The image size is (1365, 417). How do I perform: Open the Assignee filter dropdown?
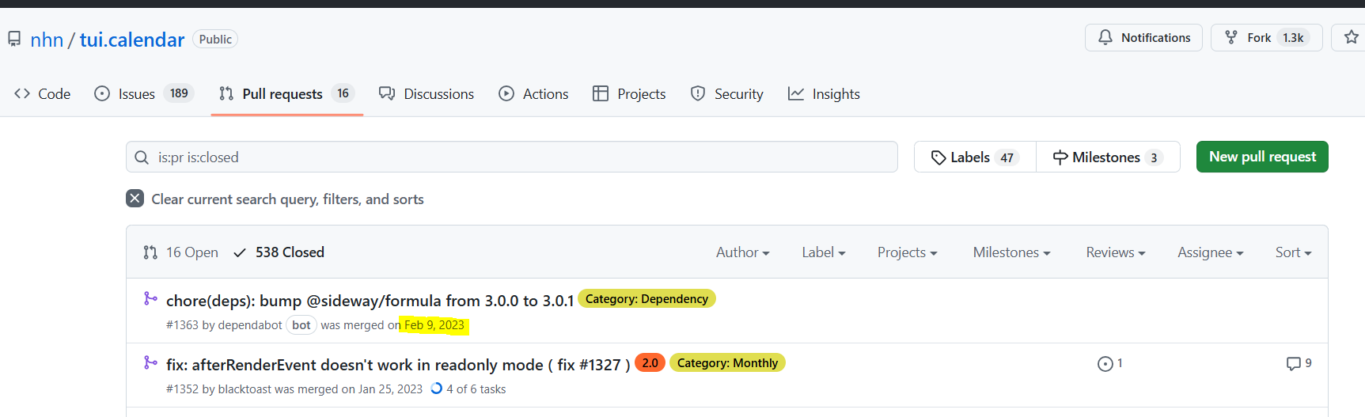(1210, 252)
